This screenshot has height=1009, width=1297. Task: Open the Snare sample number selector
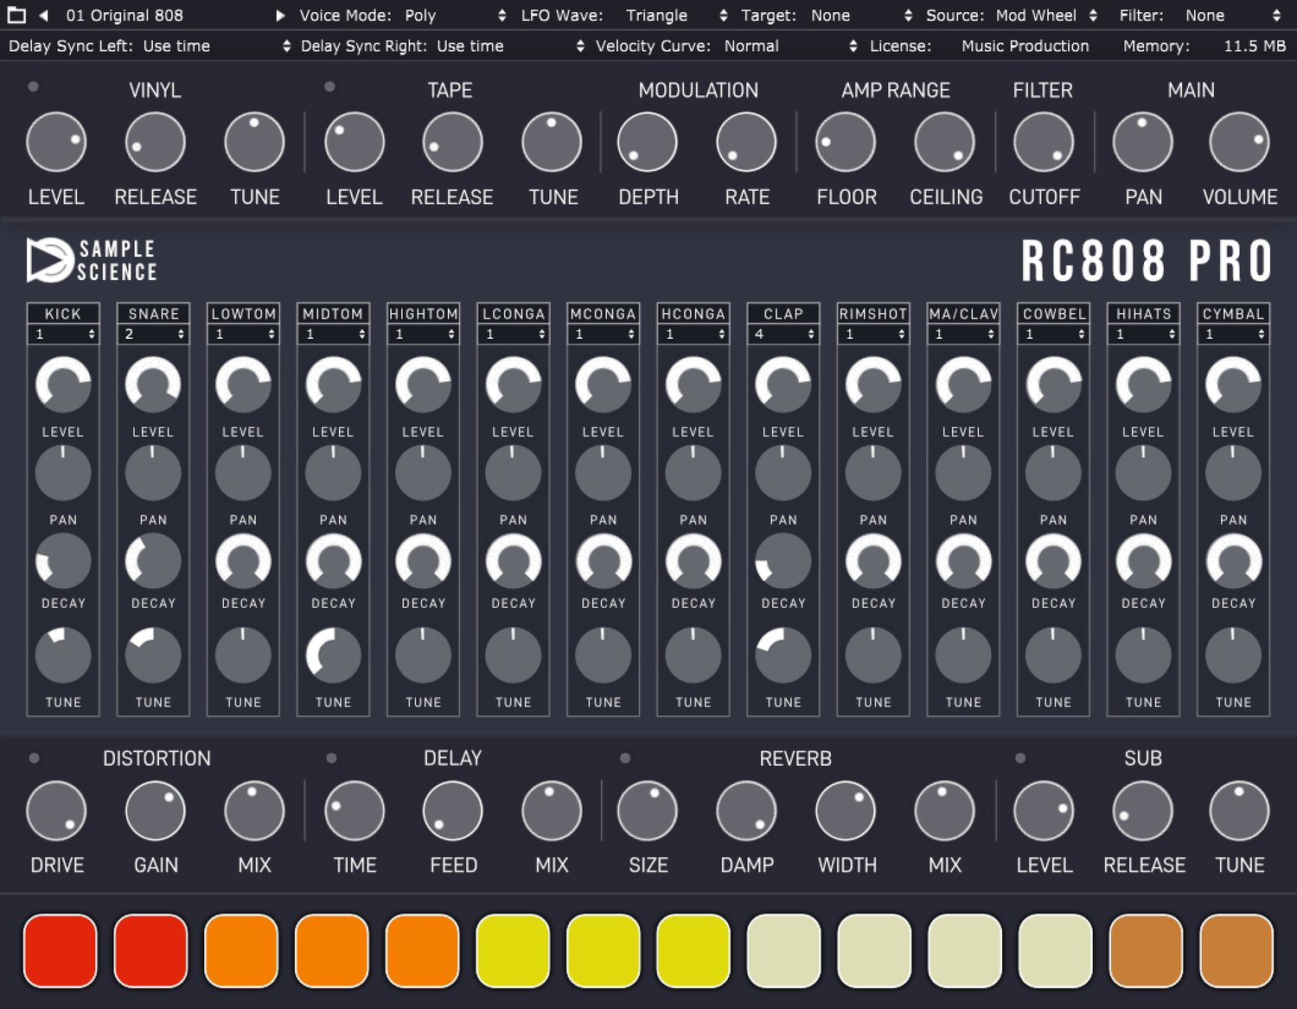pos(153,334)
